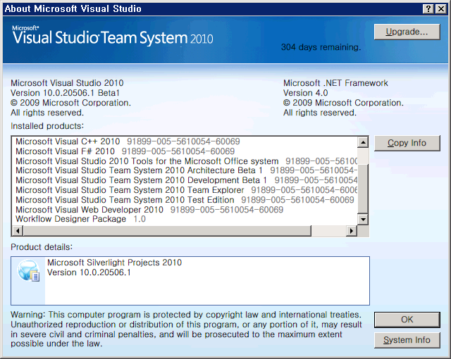Close the About Microsoft Visual Studio dialog
Viewport: 451px width, 359px height.
(441, 9)
